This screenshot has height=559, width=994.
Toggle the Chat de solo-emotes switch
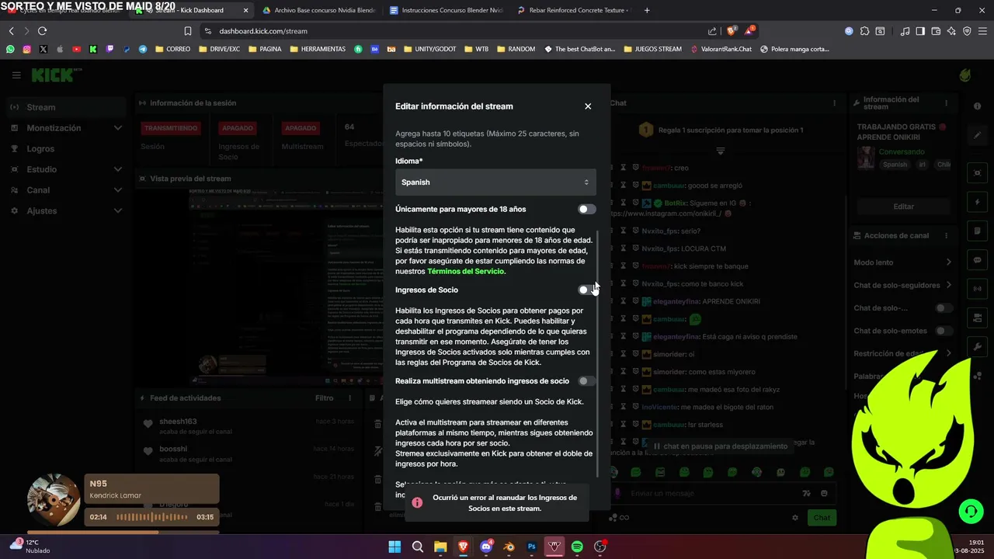944,331
